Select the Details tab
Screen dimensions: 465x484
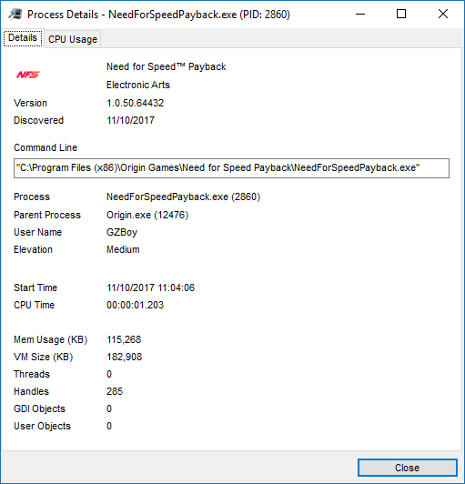[x=23, y=38]
